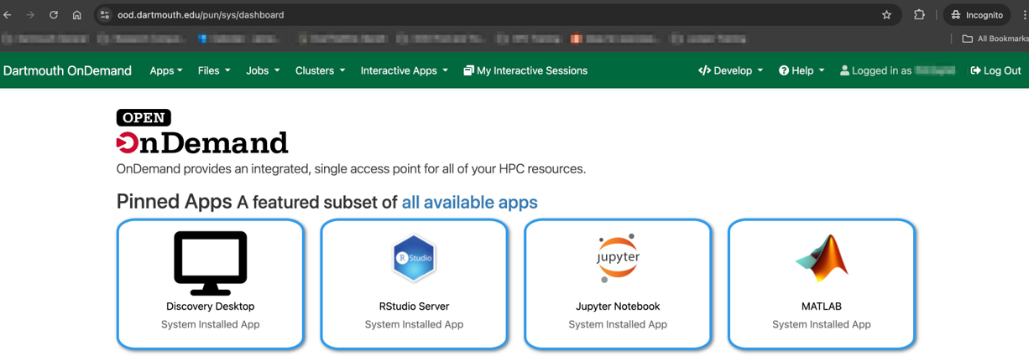Open the Chrome three-dot menu
Image resolution: width=1029 pixels, height=361 pixels.
(x=1024, y=15)
